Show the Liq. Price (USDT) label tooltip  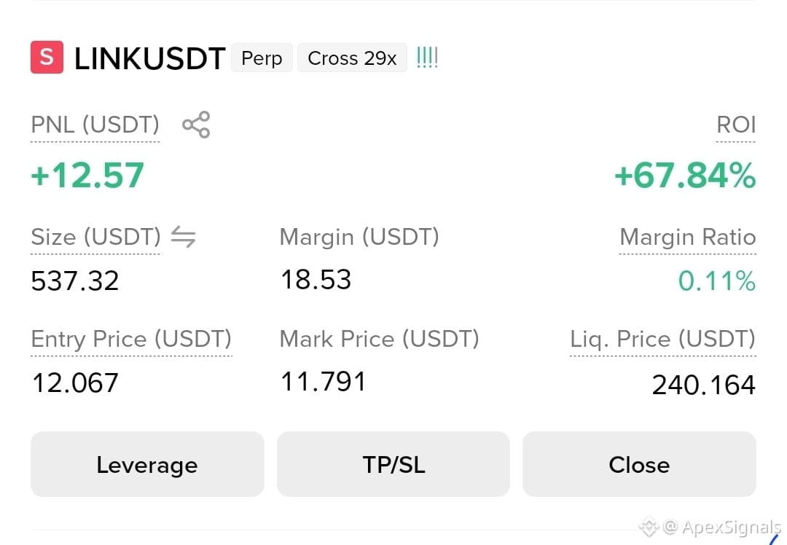click(662, 340)
